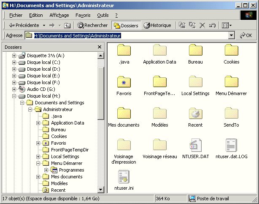This screenshot has width=259, height=204.
Task: Select the ntuser.dat.LOG file icon
Action: click(231, 145)
